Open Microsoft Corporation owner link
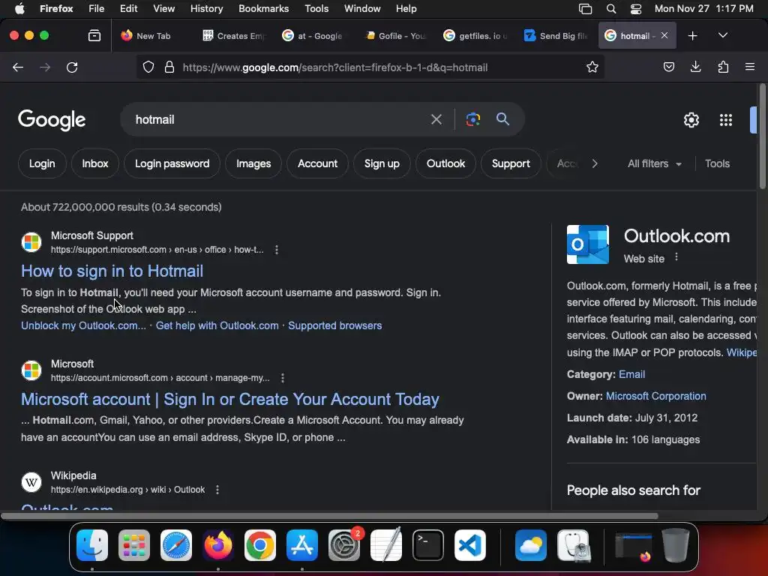This screenshot has height=576, width=768. pos(655,396)
